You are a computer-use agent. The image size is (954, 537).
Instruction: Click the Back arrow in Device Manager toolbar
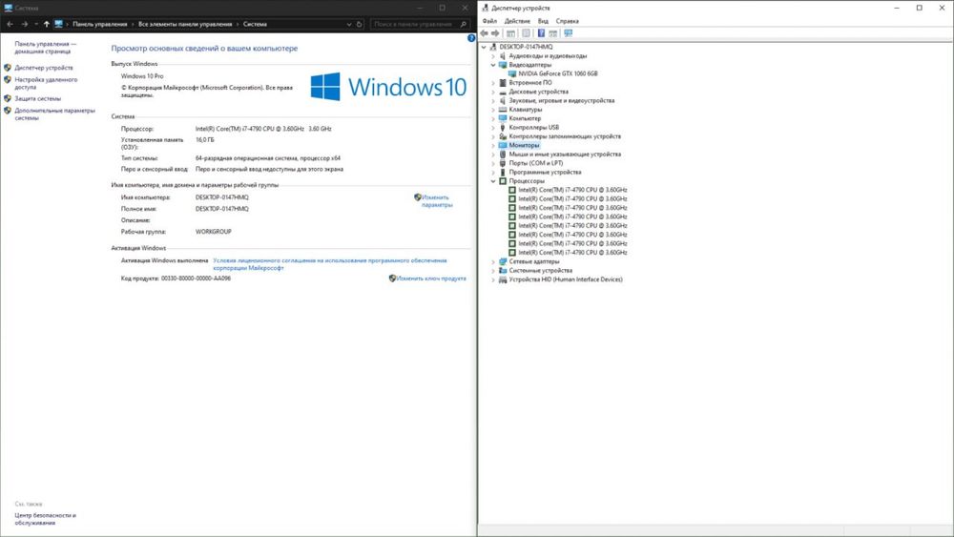pyautogui.click(x=485, y=33)
